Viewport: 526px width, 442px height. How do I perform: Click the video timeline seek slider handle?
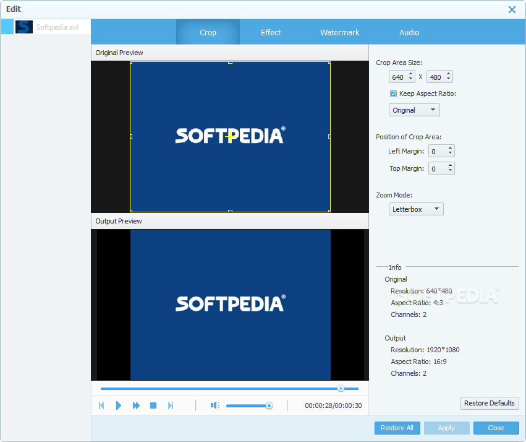[341, 389]
